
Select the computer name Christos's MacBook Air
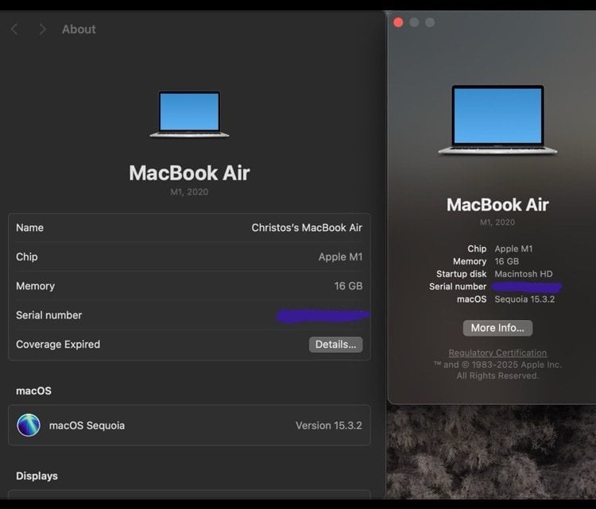(307, 228)
